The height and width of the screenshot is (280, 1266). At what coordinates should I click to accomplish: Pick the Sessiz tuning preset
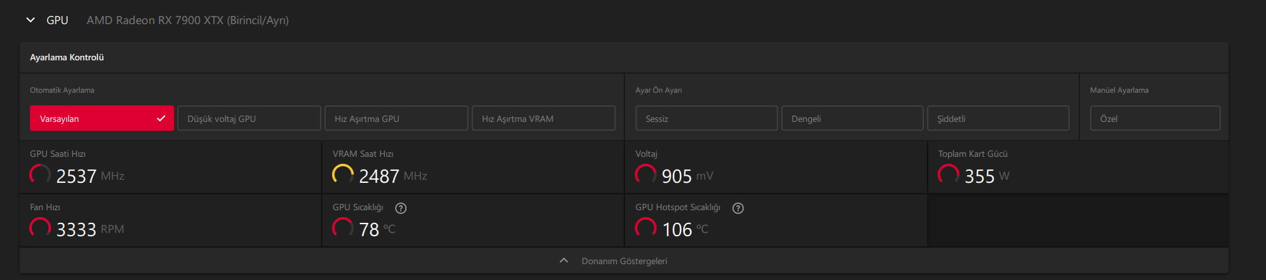coord(707,118)
